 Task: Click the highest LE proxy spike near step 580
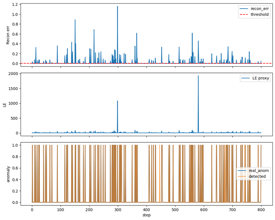coord(198,76)
